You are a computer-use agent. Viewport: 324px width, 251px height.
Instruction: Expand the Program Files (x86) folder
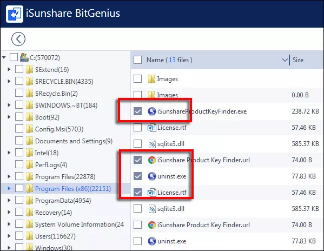[x=9, y=188]
